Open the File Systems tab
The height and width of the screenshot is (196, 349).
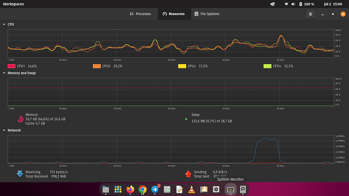207,14
